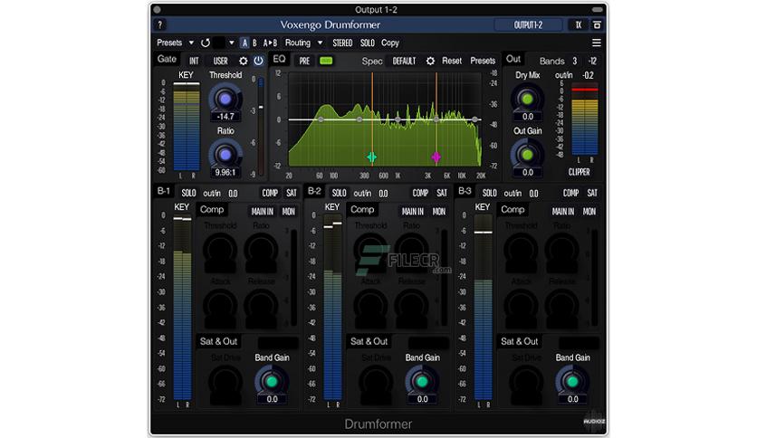Click the rightmost EQ curve control point
757x438 pixels.
(475, 119)
